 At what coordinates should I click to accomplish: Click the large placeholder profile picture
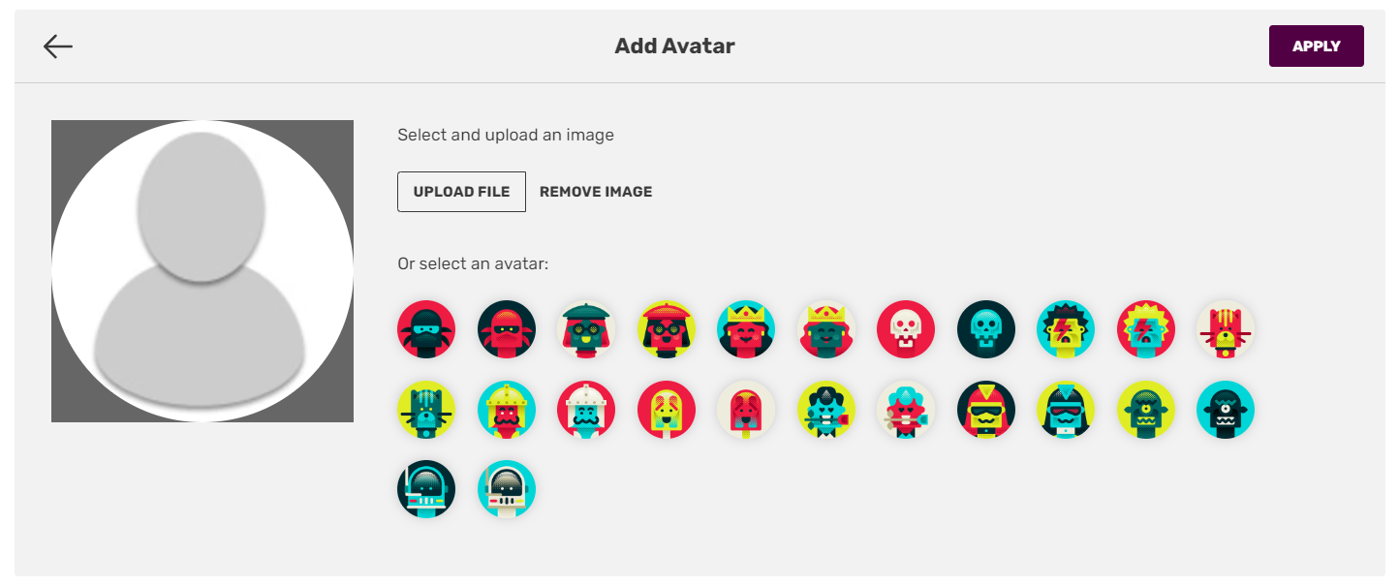[202, 271]
